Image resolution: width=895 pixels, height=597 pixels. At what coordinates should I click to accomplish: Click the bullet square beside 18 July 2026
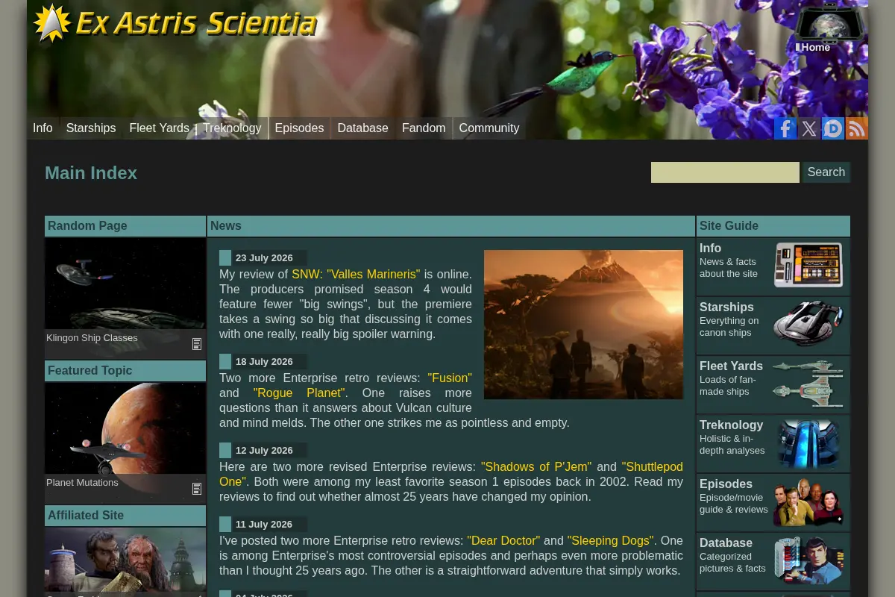(225, 362)
